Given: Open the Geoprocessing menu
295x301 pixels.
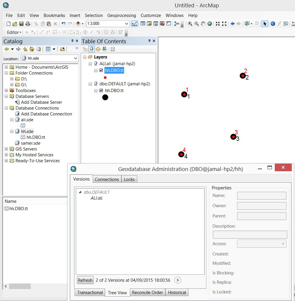Looking at the screenshot, I should coord(121,15).
